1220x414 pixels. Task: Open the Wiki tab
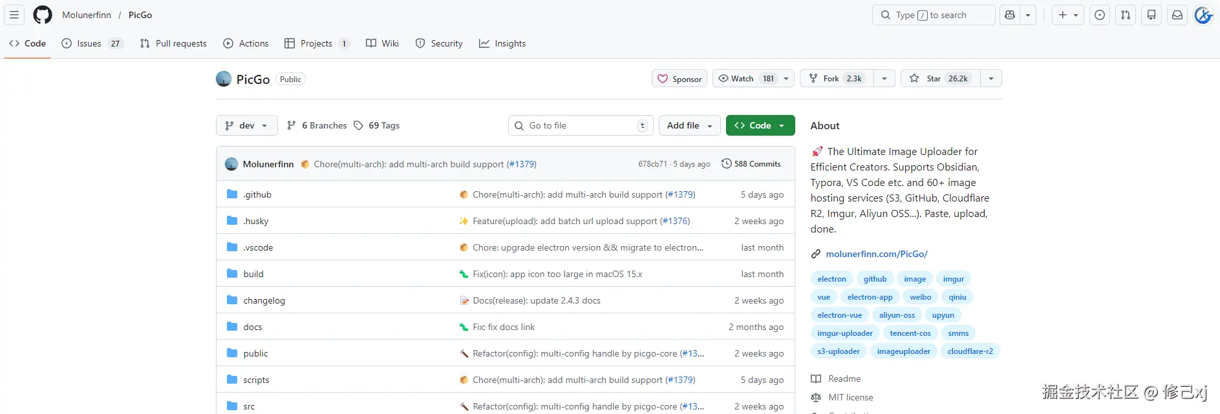point(382,43)
